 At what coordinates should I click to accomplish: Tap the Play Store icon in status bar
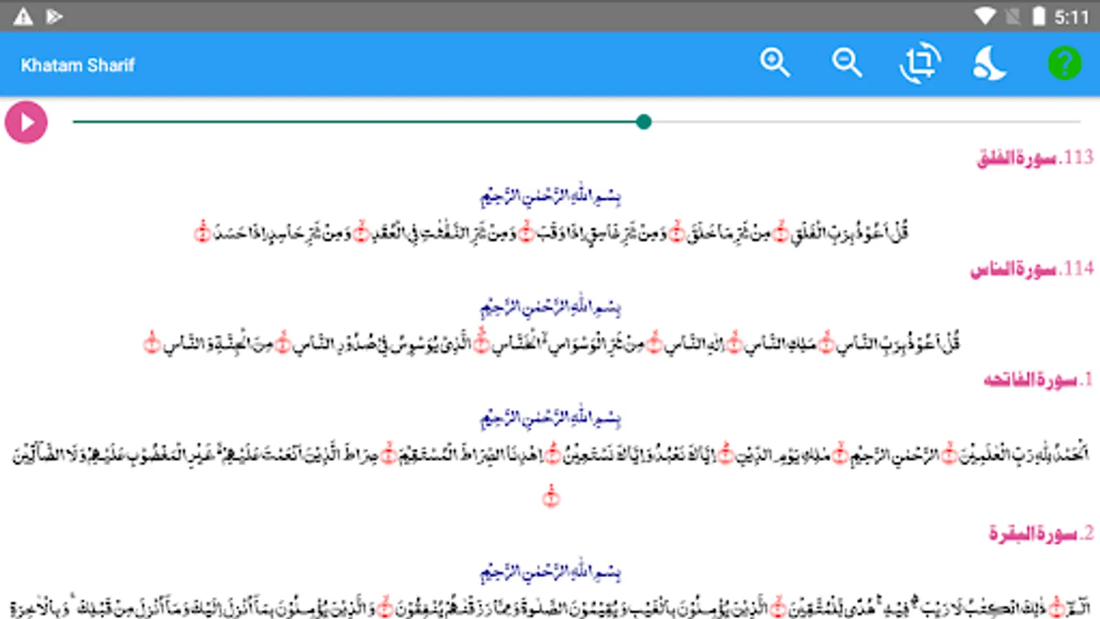tap(54, 16)
